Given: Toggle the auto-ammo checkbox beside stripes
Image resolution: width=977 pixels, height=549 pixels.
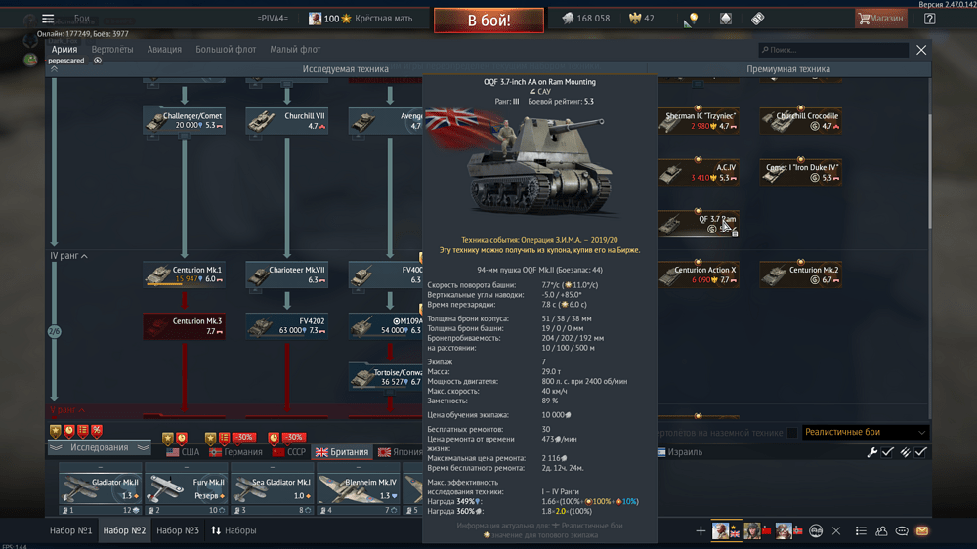Looking at the screenshot, I should pyautogui.click(x=920, y=452).
